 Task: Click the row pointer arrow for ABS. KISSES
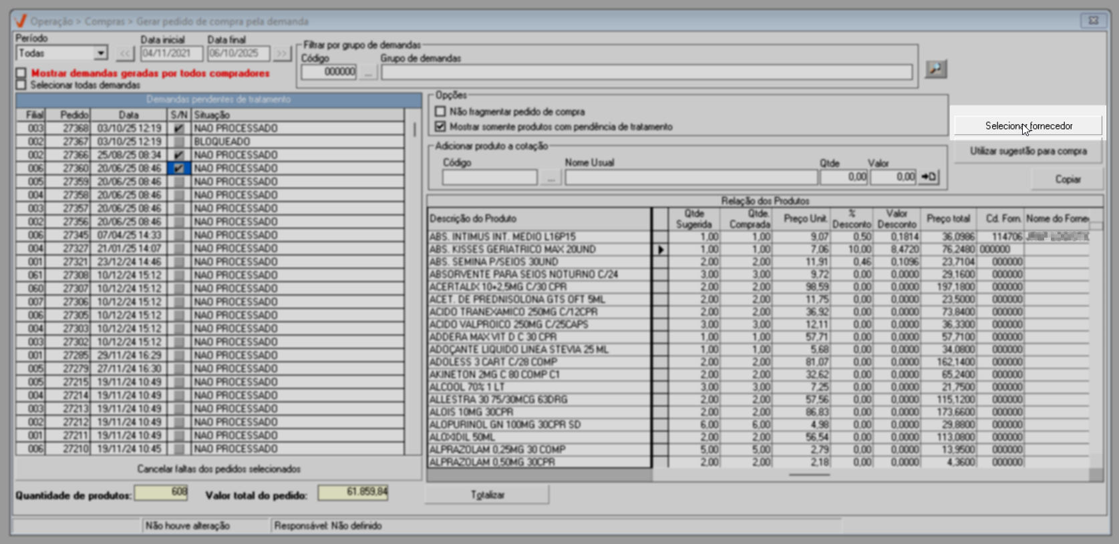(660, 250)
